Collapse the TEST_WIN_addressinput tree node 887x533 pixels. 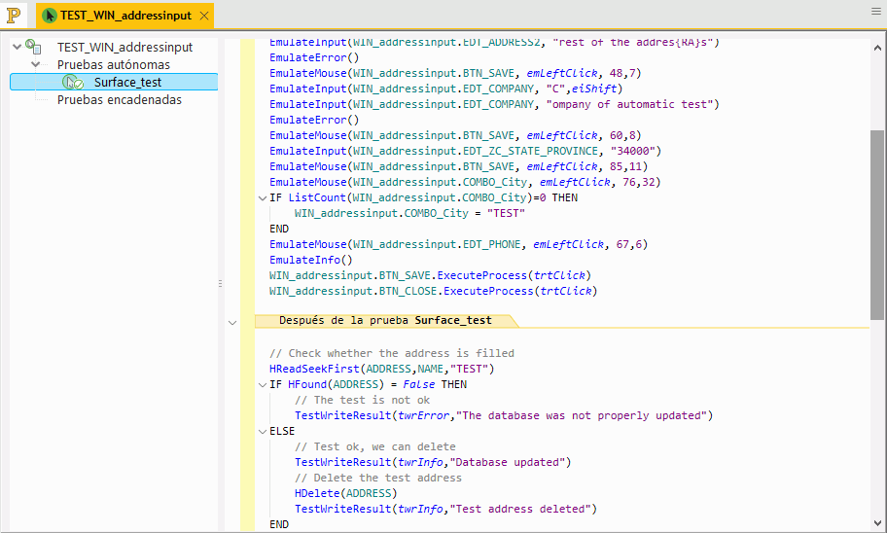coord(17,47)
